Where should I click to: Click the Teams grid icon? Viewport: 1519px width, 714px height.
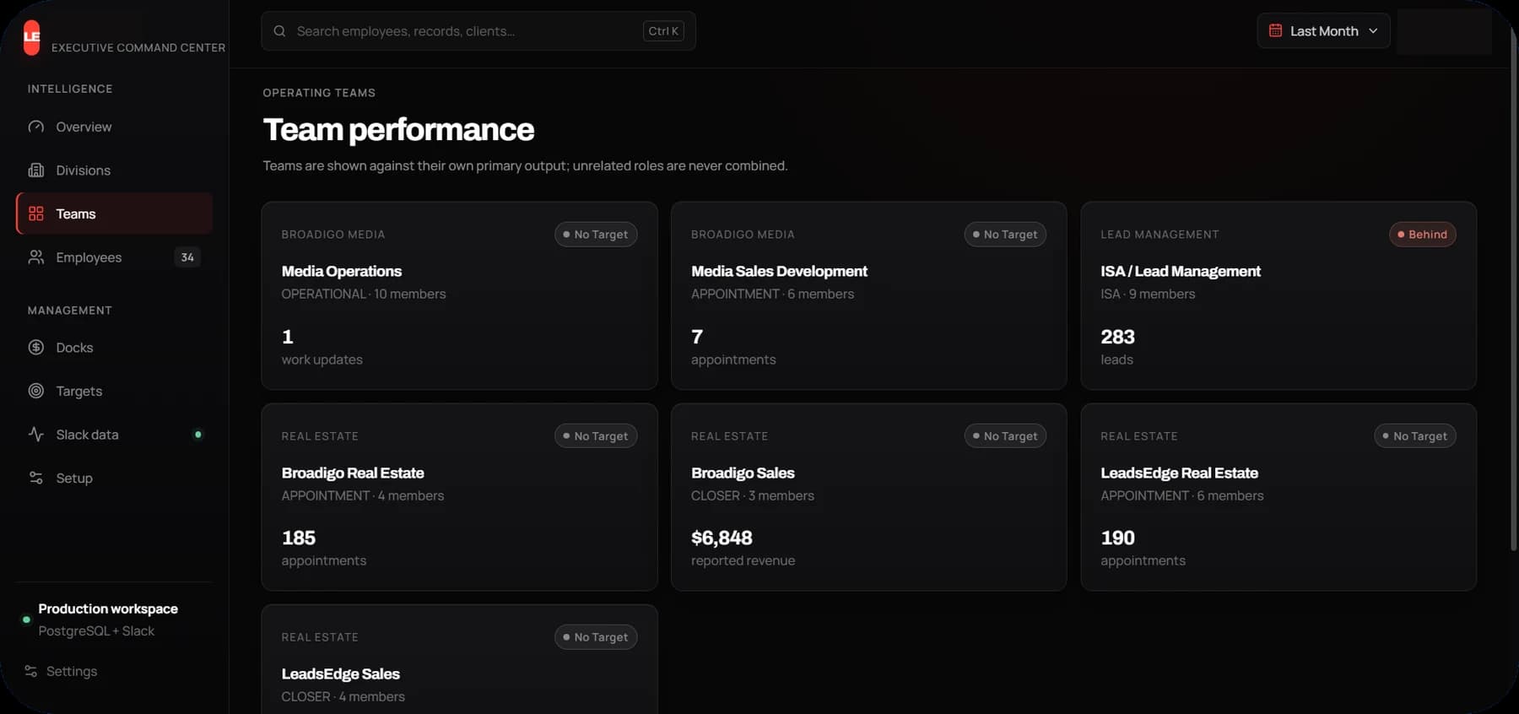[36, 214]
